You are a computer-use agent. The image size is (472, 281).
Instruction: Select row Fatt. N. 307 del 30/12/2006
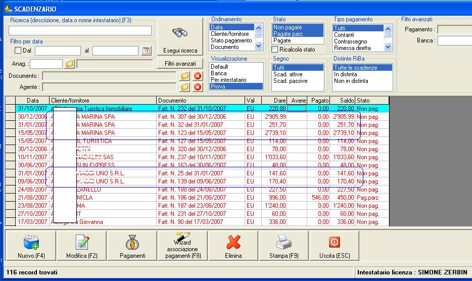click(x=197, y=117)
